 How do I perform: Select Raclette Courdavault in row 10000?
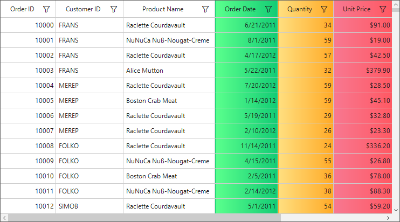click(x=169, y=25)
